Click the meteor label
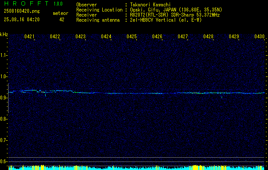 [x=61, y=13]
